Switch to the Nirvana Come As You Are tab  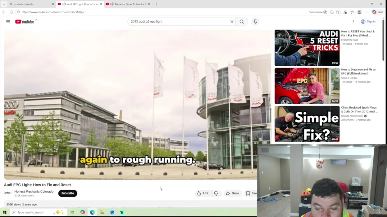click(128, 4)
